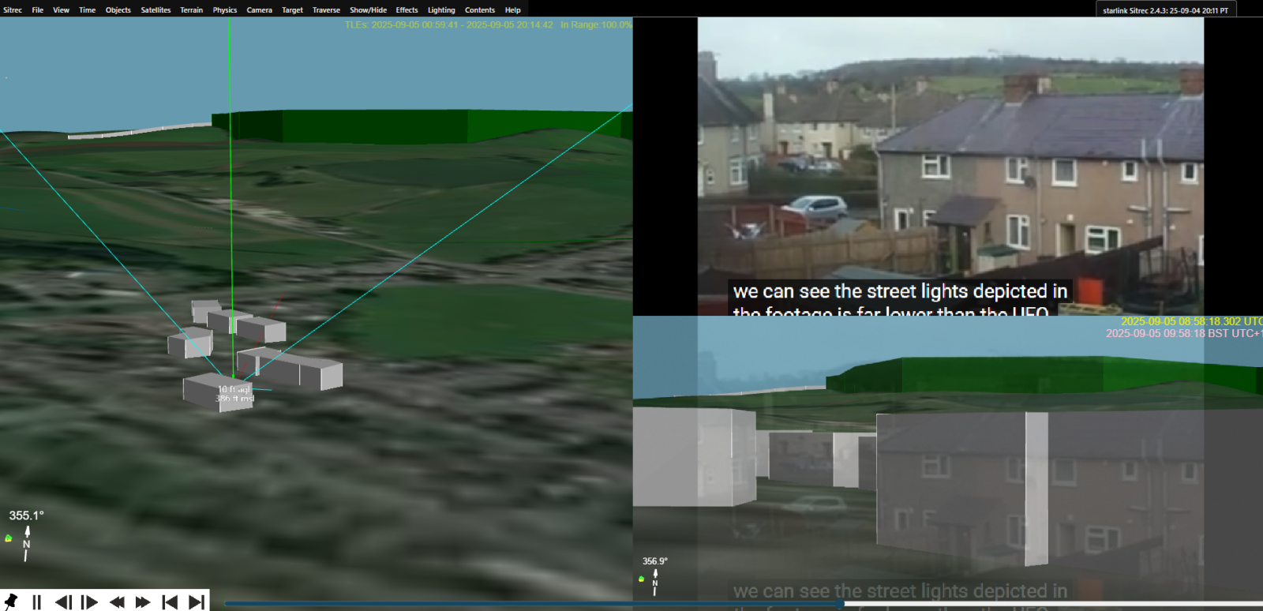Open the Help menu
The image size is (1263, 611).
[512, 10]
